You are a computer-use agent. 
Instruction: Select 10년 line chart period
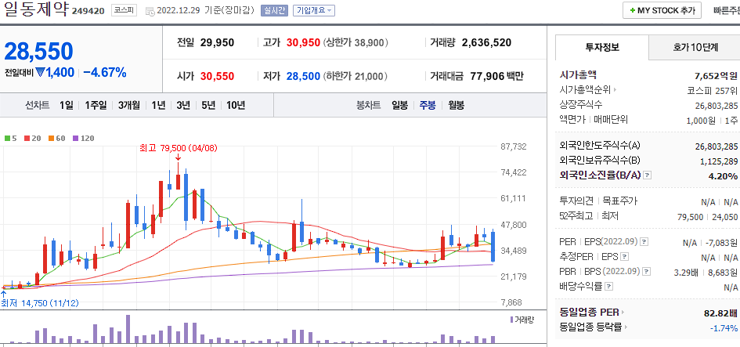click(236, 105)
